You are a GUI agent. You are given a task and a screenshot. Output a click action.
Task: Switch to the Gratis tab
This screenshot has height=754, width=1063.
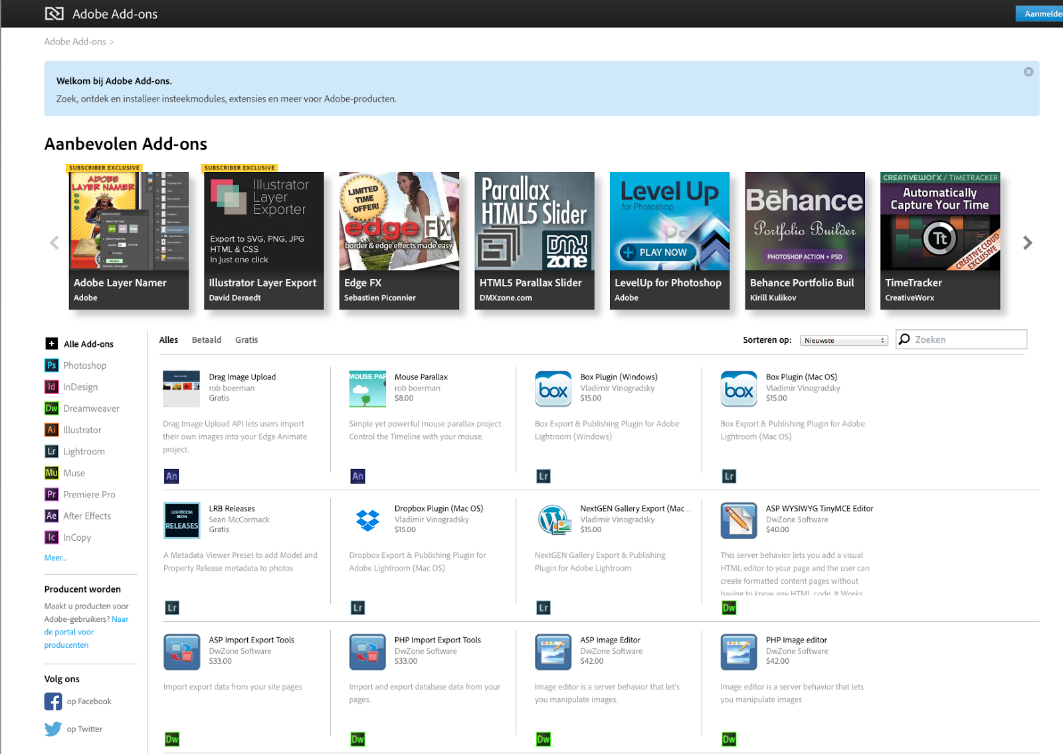click(x=246, y=339)
